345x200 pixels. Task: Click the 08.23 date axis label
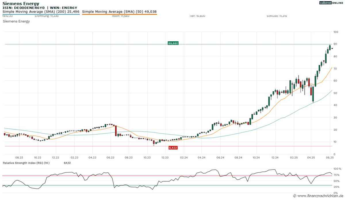(129, 158)
